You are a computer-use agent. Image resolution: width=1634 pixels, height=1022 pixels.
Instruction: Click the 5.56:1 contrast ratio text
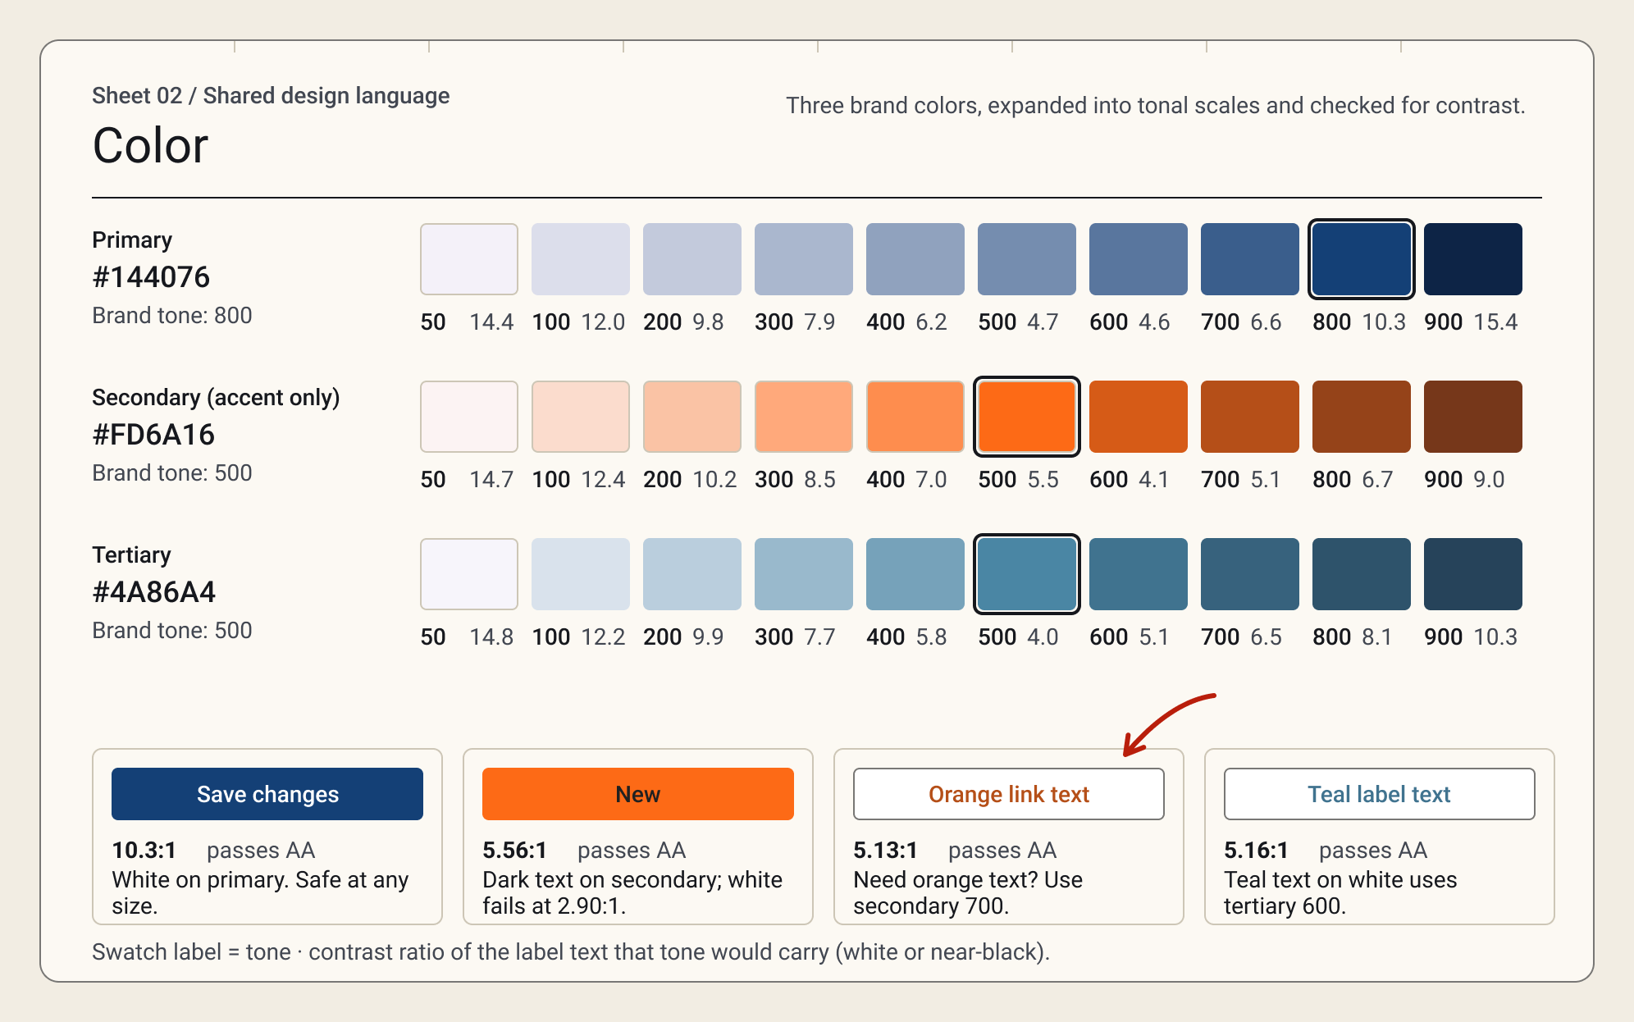(514, 850)
